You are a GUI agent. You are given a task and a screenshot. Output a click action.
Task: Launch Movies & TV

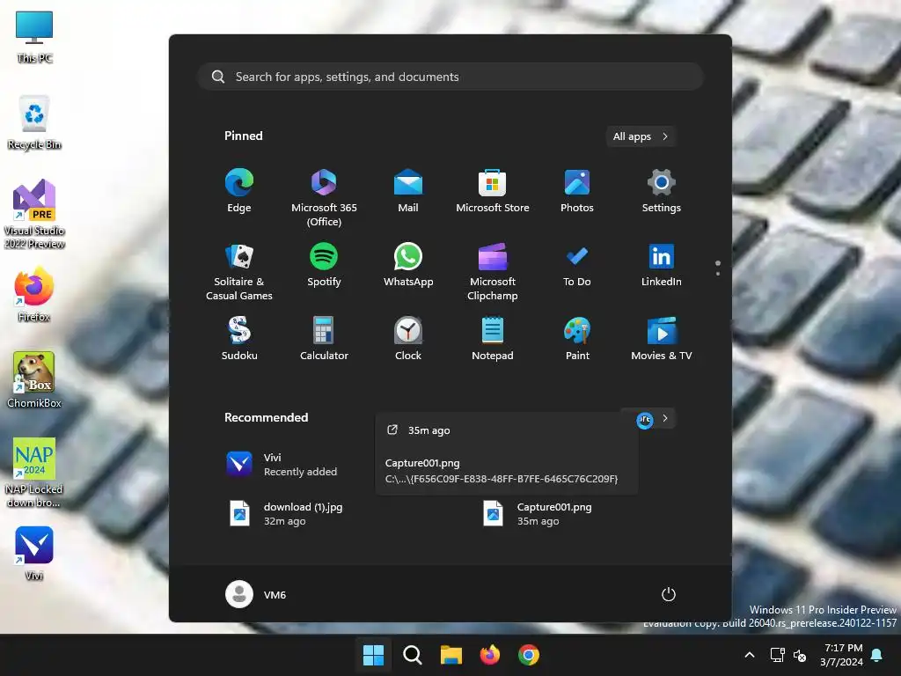(662, 339)
